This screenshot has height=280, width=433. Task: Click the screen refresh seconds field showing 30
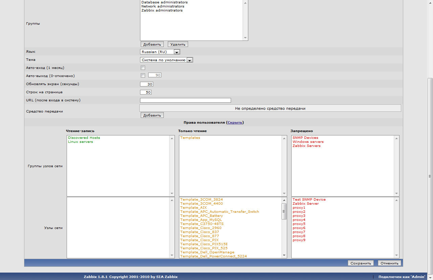tap(146, 84)
